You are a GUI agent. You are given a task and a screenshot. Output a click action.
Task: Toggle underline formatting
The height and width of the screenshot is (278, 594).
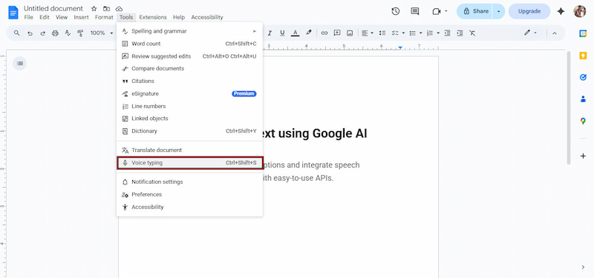click(x=282, y=33)
